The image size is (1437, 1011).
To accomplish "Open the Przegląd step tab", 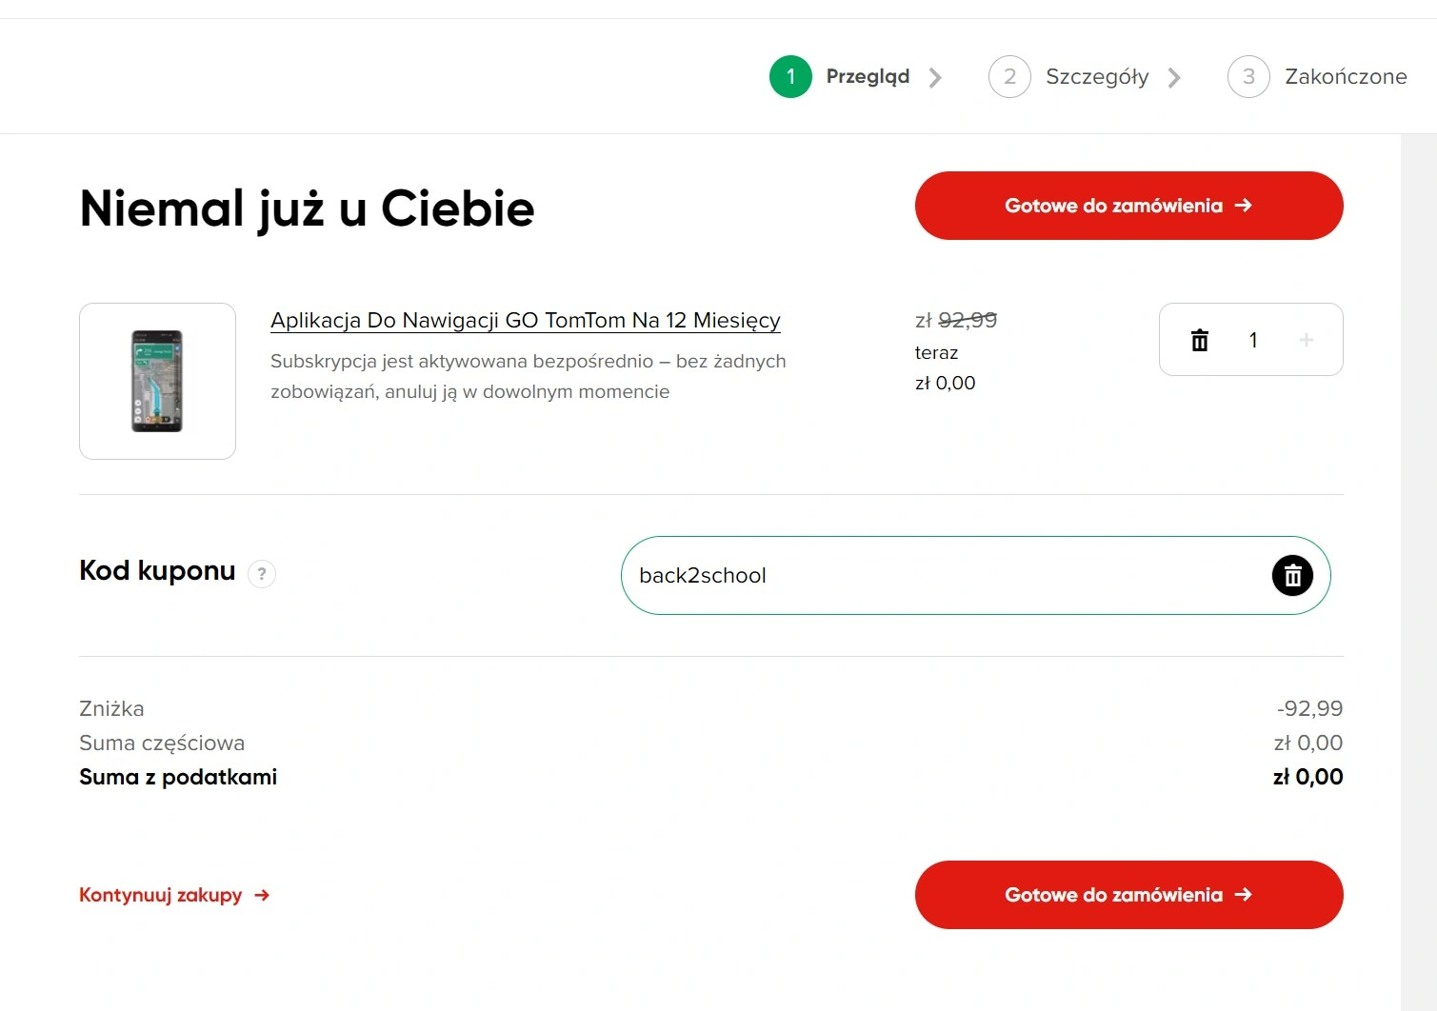I will point(868,76).
